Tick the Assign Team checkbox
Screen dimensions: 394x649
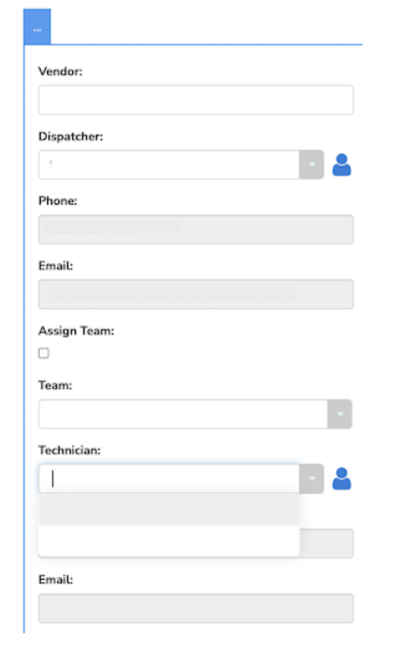44,353
